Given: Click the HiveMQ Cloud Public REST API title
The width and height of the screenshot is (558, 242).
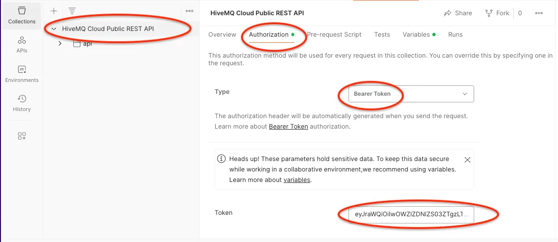Looking at the screenshot, I should (x=257, y=13).
